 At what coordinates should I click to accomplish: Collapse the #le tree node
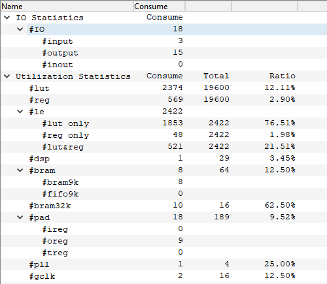pyautogui.click(x=20, y=112)
